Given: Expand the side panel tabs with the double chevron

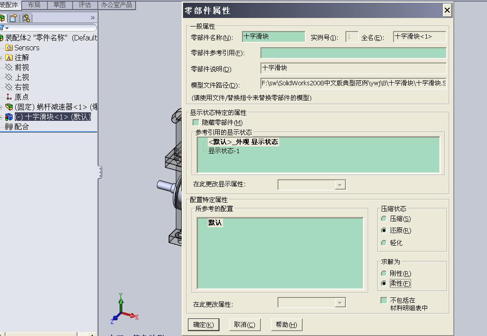Looking at the screenshot, I should (93, 18).
